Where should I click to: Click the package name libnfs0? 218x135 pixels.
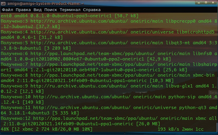click(x=202, y=53)
